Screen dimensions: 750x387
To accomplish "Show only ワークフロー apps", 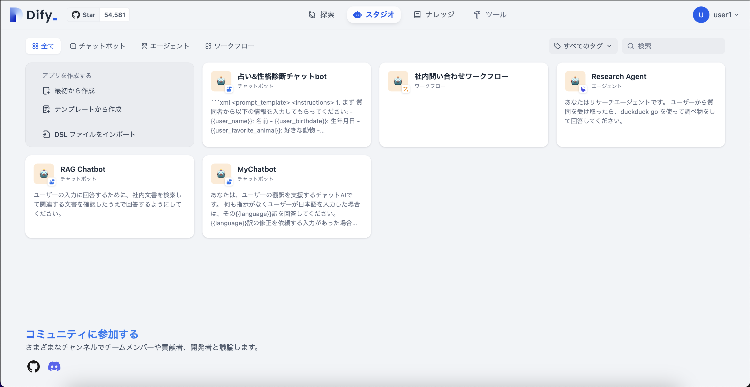I will (230, 46).
